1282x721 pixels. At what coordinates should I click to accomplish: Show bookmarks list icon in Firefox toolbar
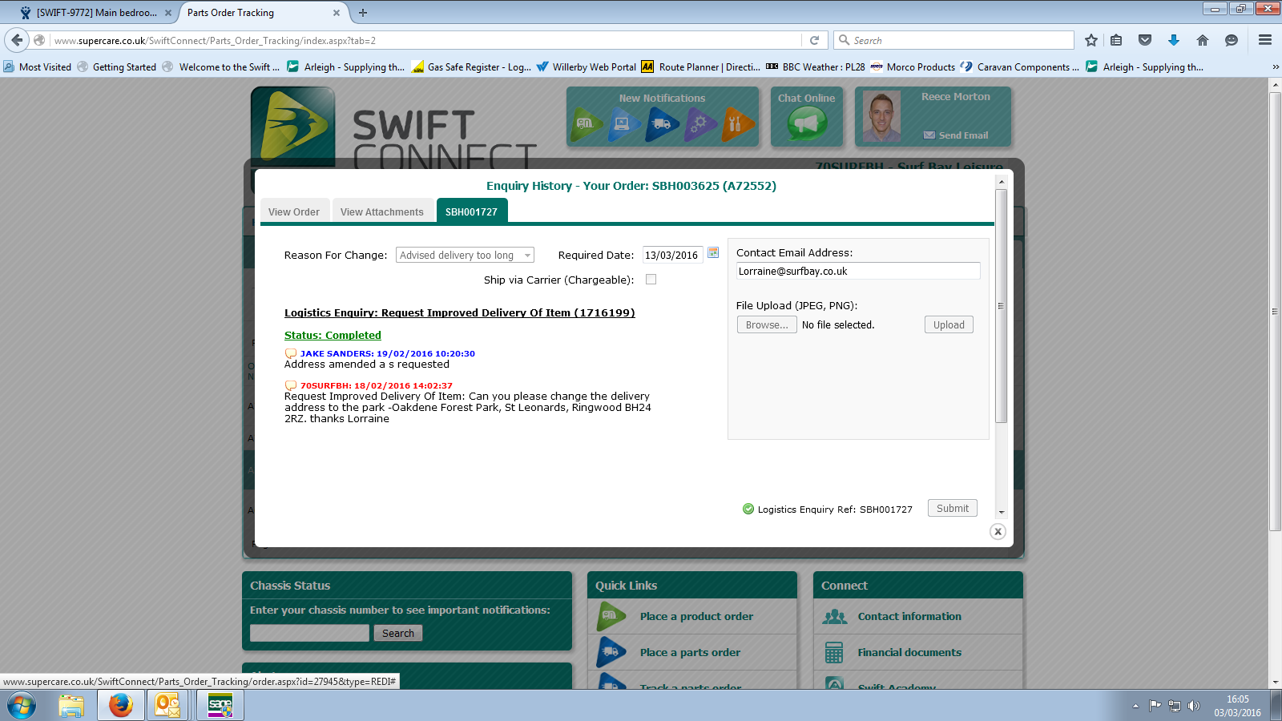coord(1116,40)
